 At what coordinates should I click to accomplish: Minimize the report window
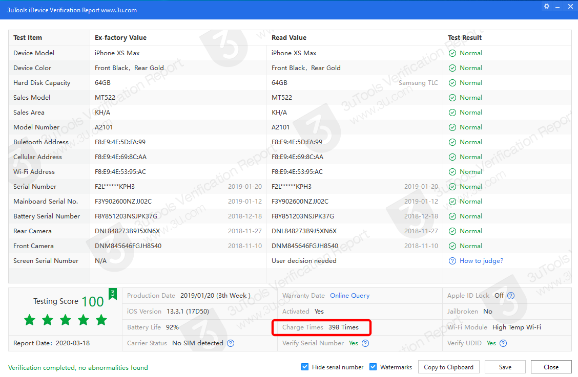pos(558,7)
